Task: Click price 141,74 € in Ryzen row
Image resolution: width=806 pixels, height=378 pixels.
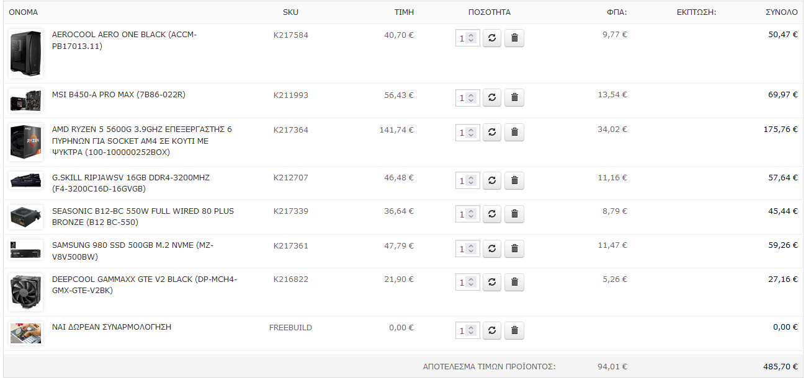Action: tap(397, 130)
